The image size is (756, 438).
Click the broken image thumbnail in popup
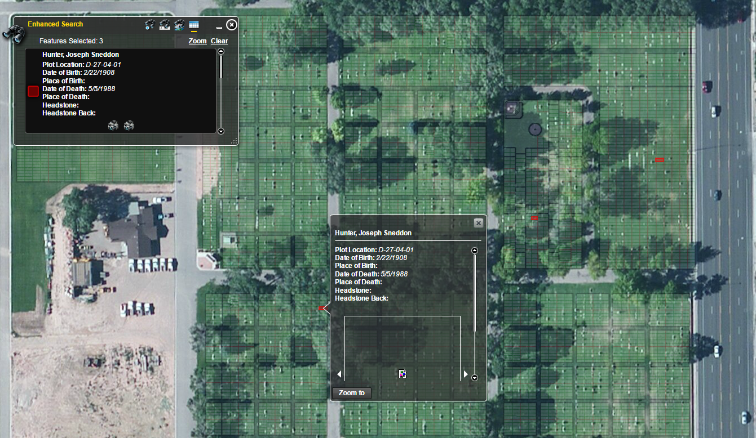[403, 373]
